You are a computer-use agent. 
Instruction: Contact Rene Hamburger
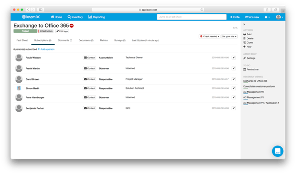coord(89,97)
